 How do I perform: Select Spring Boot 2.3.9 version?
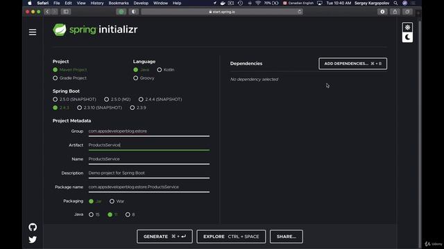pos(138,108)
